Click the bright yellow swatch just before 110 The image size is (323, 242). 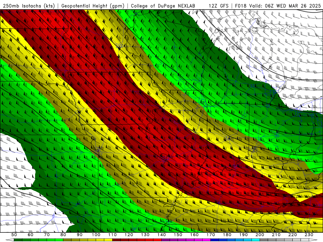[x=108, y=240]
